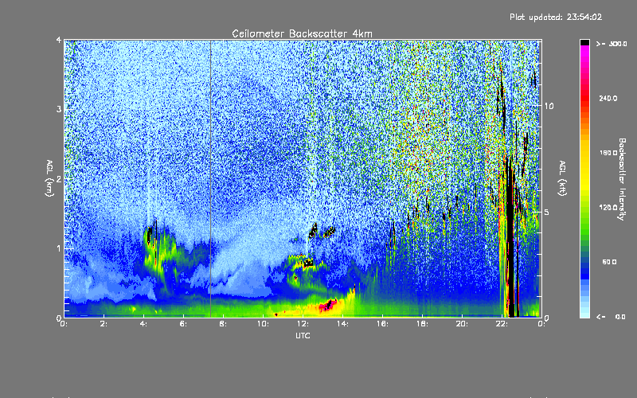Click the '5' tick on kft axis
This screenshot has height=398, width=637.
click(x=547, y=212)
